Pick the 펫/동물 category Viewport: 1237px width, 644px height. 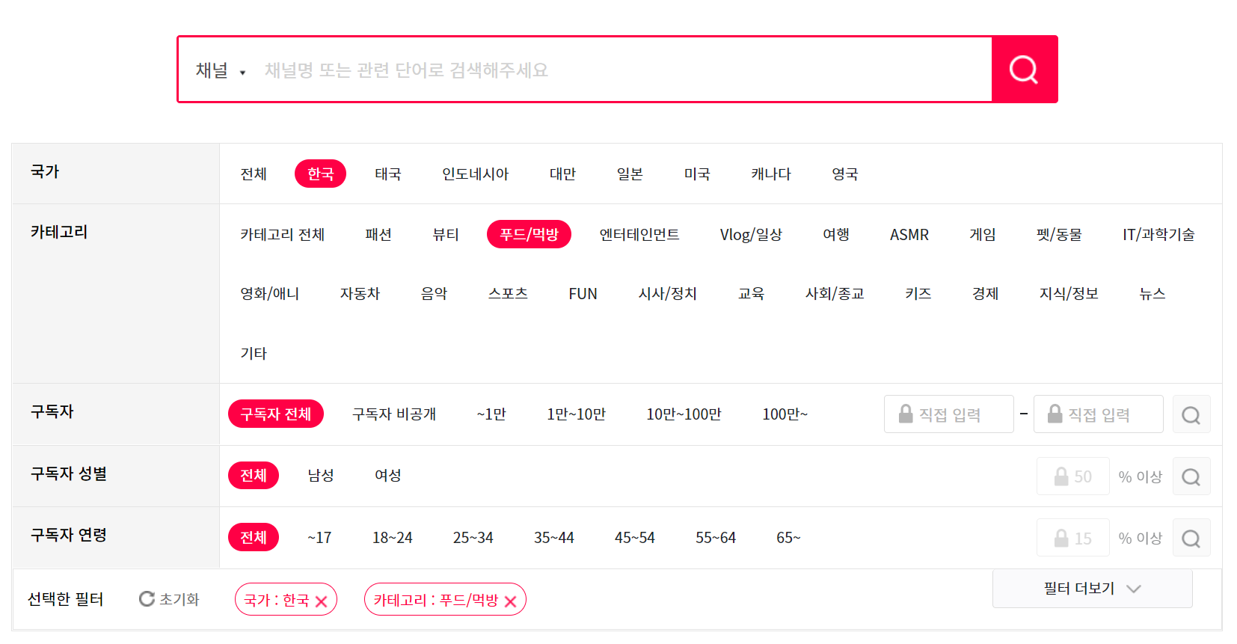(1059, 234)
